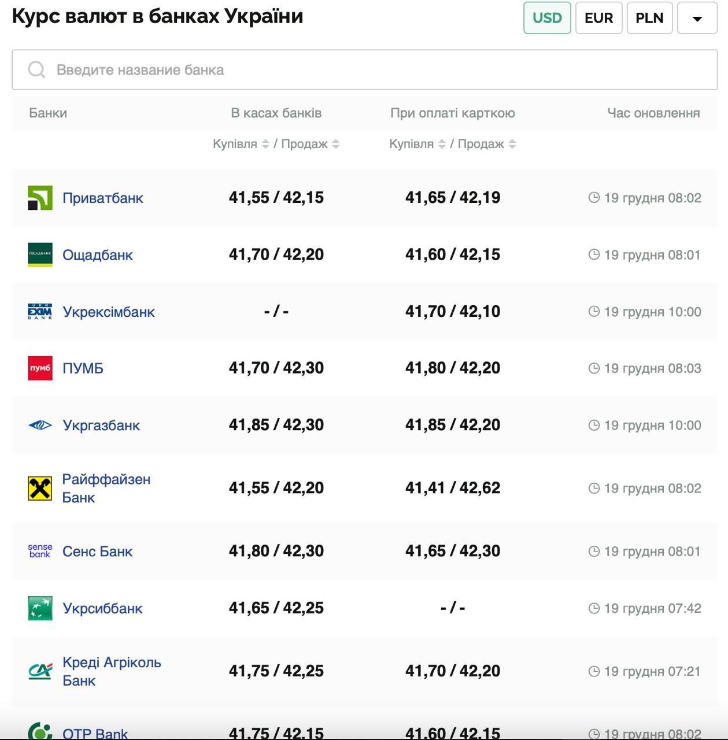Sort card payment rates by Купівля
Image resolution: width=728 pixels, height=740 pixels.
tap(442, 144)
